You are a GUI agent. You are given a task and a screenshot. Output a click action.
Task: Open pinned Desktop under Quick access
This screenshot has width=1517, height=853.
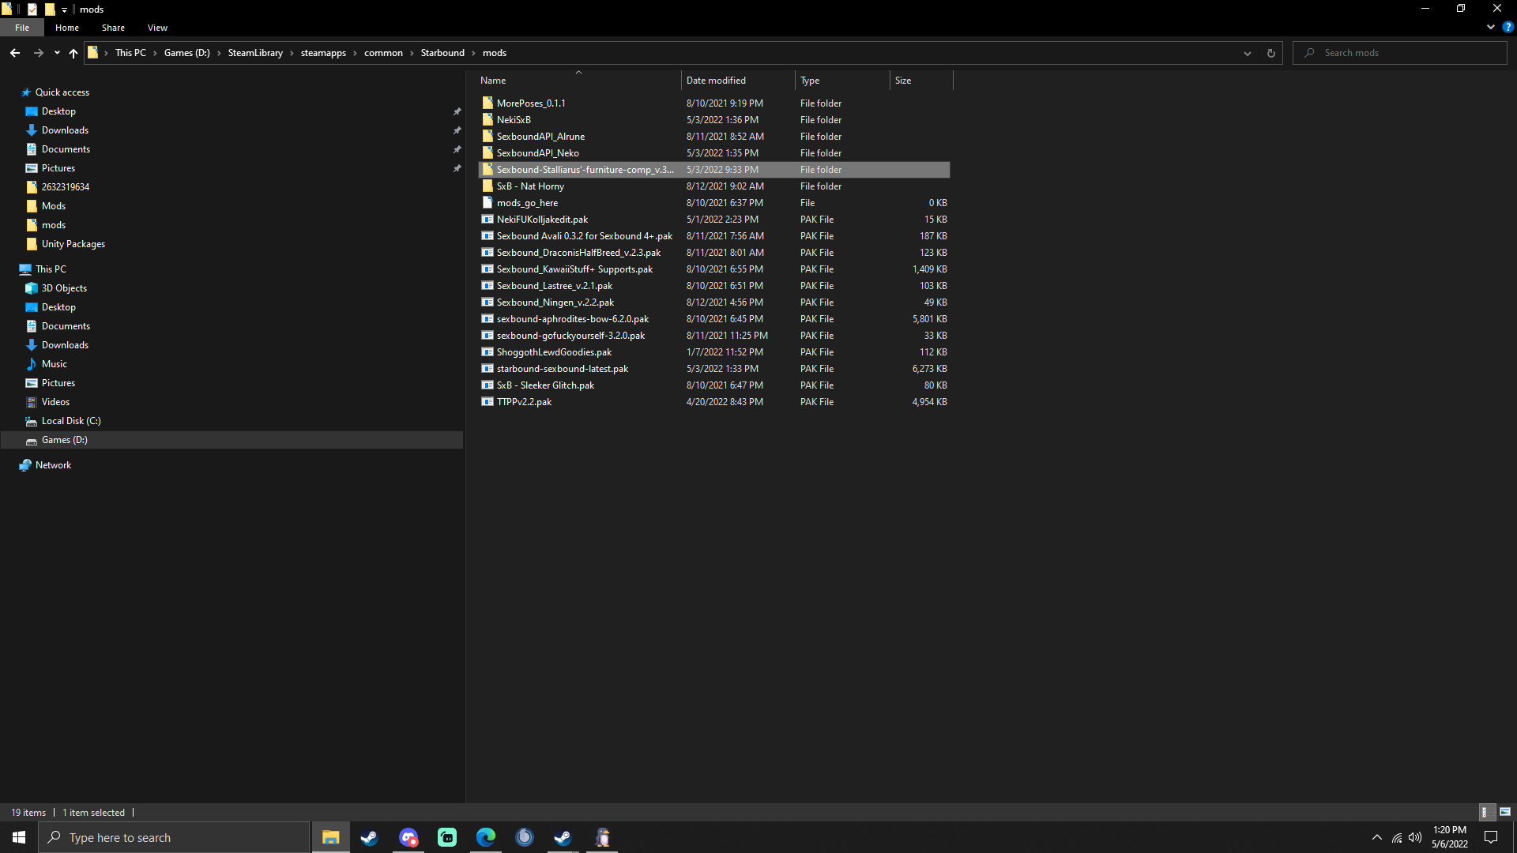coord(58,111)
